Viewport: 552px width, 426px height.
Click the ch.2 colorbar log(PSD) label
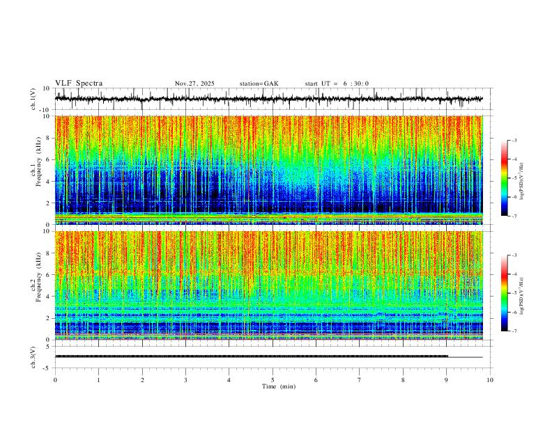(x=521, y=297)
